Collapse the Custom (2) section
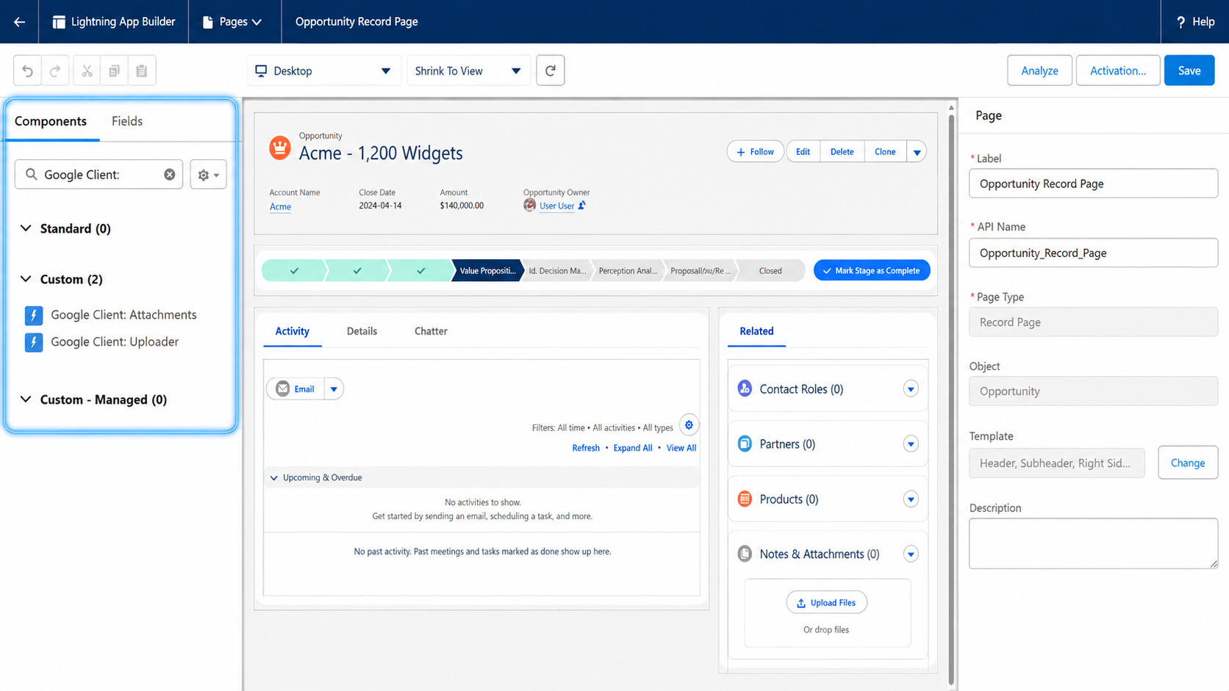Screen dimensions: 1229x691 click(x=26, y=279)
